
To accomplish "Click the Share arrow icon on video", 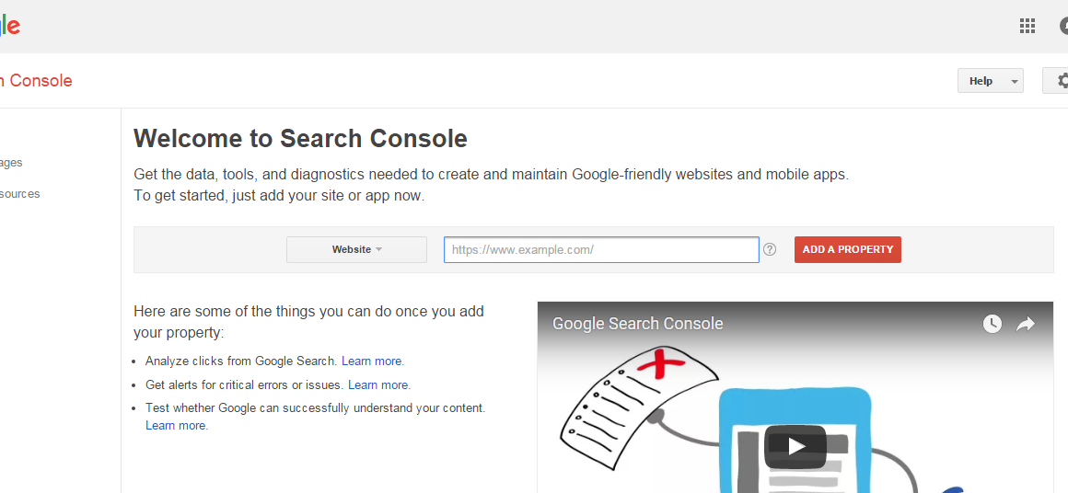I will (x=1026, y=324).
